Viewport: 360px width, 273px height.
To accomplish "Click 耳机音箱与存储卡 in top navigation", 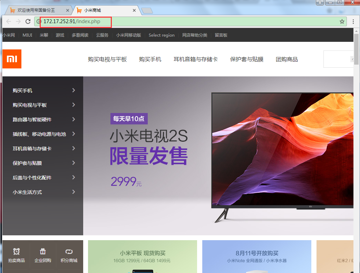I will pos(196,59).
